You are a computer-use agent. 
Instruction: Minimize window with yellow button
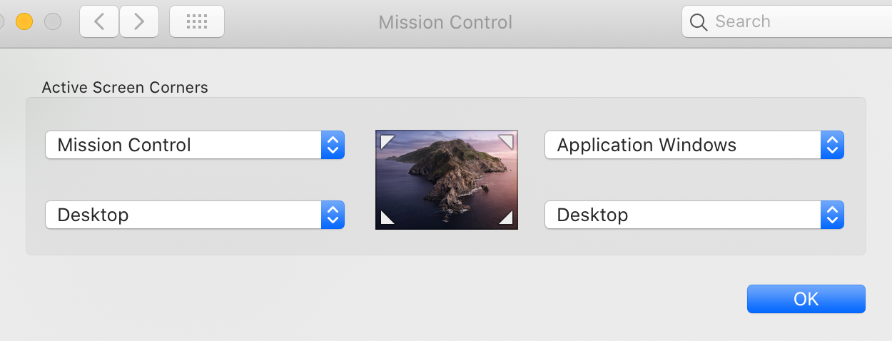click(24, 22)
